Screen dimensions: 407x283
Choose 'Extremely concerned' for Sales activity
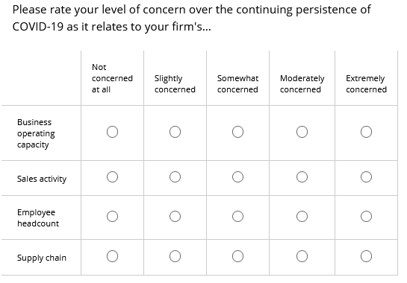tap(366, 177)
